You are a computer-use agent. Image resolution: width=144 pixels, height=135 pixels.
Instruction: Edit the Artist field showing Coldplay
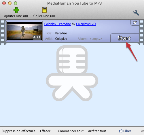[61, 39]
